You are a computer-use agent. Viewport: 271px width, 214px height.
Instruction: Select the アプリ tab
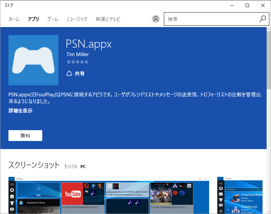tap(33, 19)
